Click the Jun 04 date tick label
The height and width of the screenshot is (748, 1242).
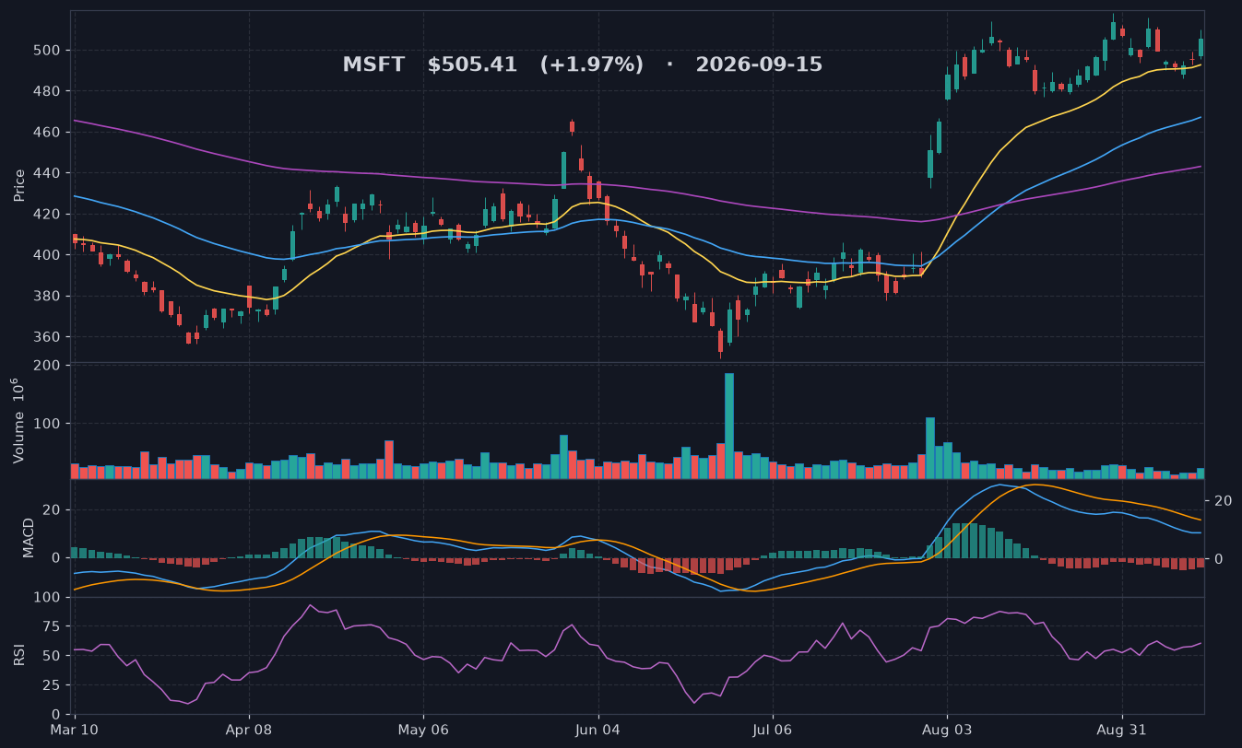pos(598,730)
